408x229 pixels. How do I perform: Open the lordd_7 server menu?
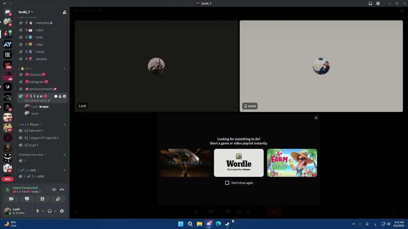pos(26,12)
